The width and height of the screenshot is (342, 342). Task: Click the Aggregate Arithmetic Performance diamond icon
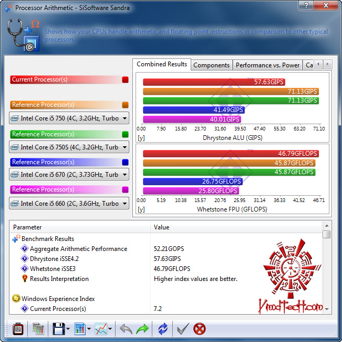[24, 248]
